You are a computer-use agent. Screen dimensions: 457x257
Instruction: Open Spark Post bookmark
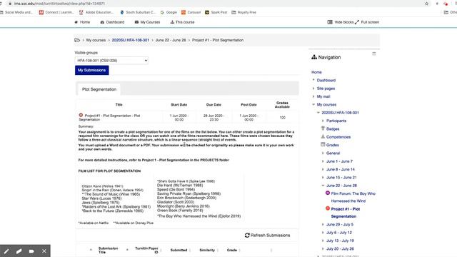coord(216,12)
